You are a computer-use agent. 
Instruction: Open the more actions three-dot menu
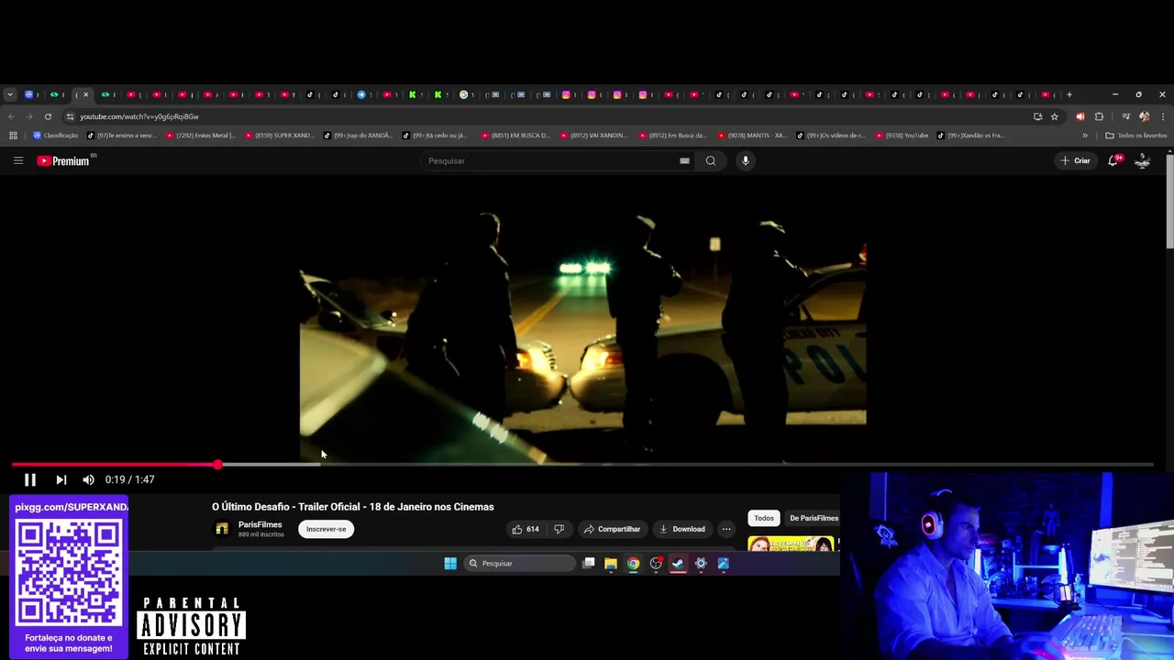[x=726, y=529]
